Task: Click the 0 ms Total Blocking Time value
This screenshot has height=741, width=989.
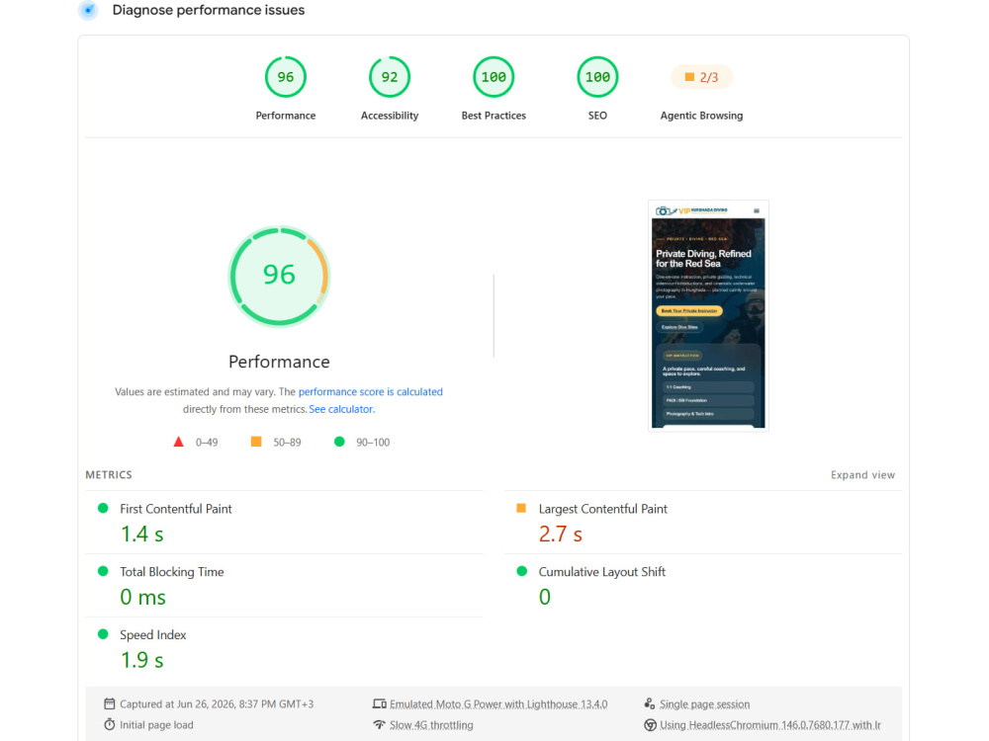Action: 142,597
